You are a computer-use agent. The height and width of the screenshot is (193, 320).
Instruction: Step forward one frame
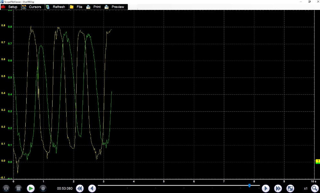pyautogui.click(x=266, y=189)
